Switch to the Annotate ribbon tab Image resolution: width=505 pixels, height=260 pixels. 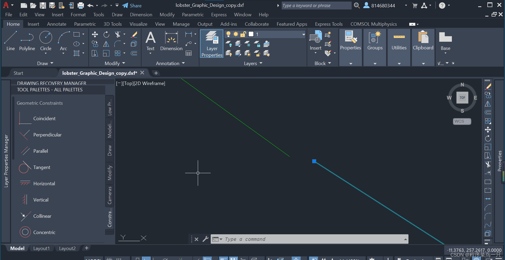point(57,24)
